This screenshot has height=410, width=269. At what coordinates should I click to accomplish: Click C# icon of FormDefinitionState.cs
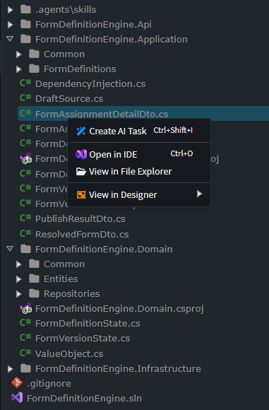25,323
